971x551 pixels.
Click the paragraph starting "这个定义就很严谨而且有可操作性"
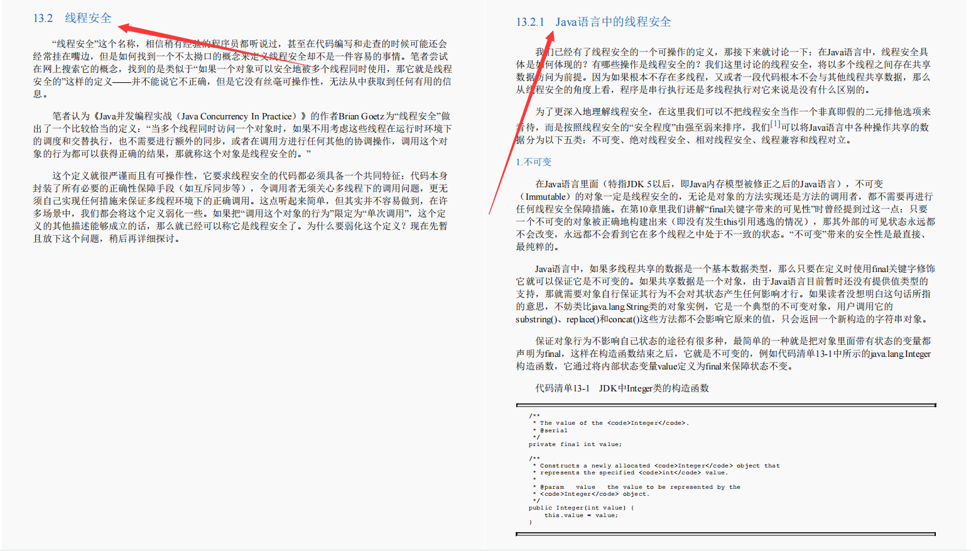(241, 207)
